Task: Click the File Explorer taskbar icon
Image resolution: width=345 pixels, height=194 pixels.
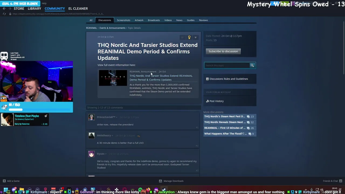Action: point(22,190)
